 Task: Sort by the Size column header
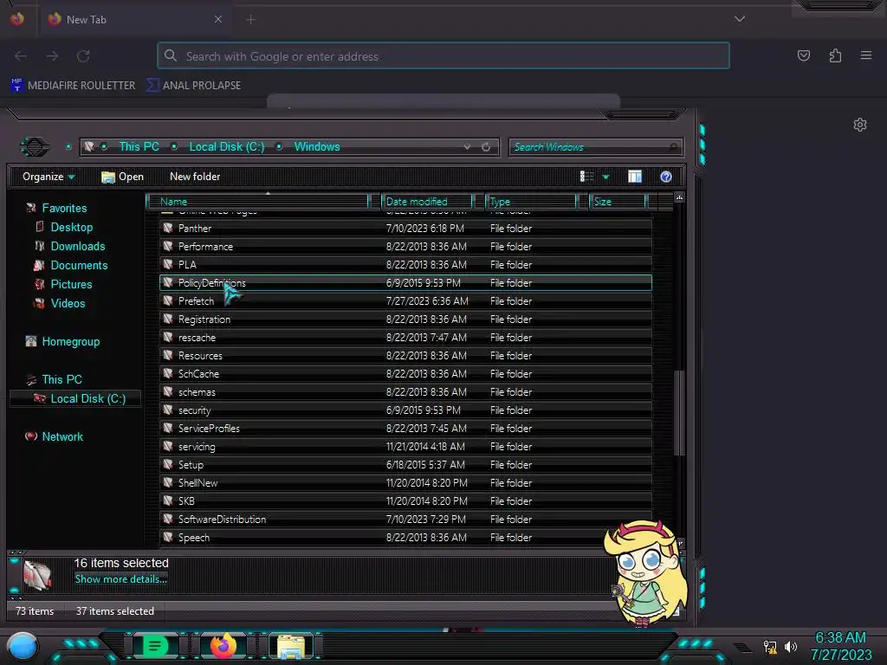(618, 201)
